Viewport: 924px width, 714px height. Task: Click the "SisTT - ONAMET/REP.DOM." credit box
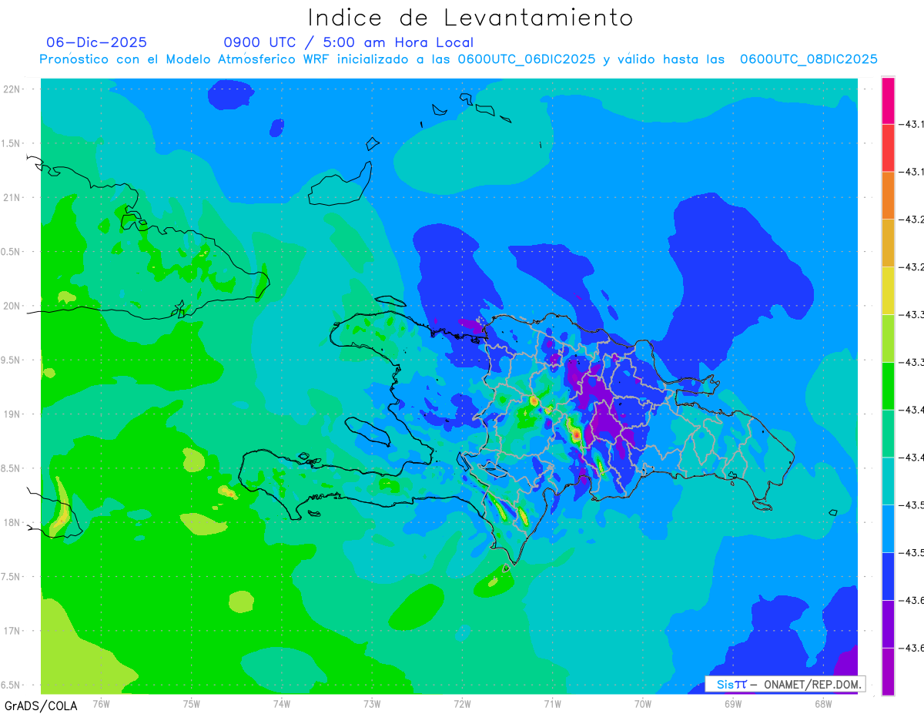coord(785,684)
